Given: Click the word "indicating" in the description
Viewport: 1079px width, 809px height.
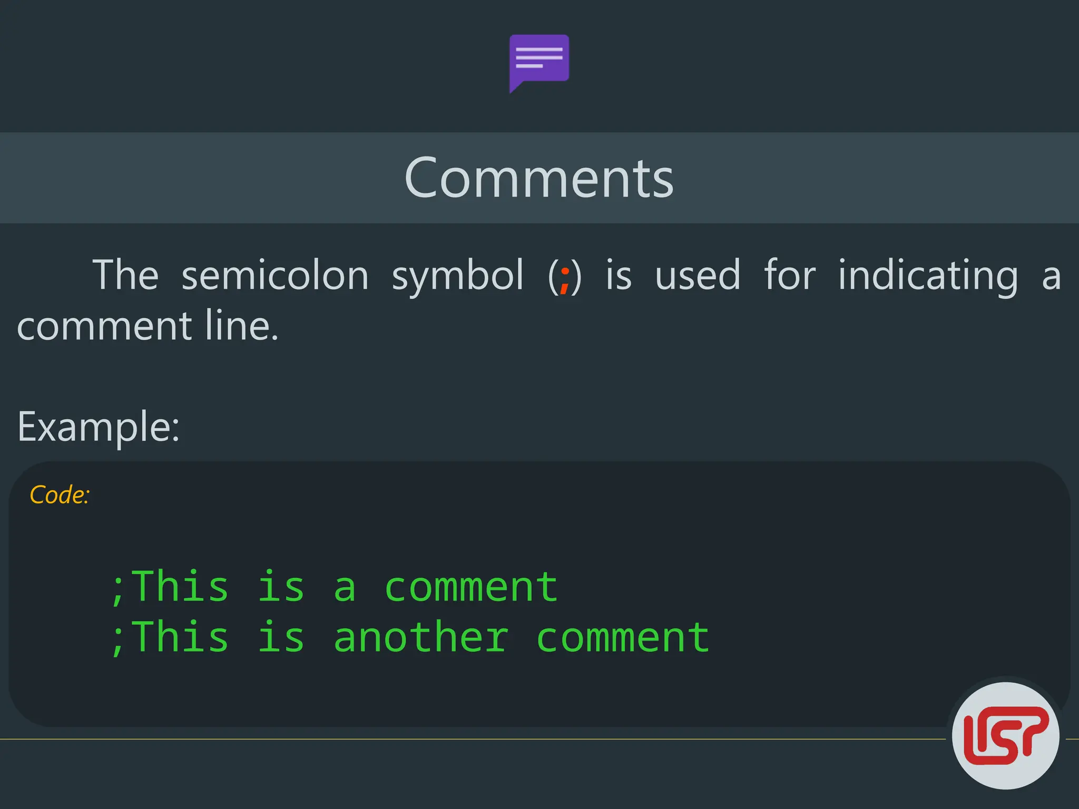Looking at the screenshot, I should pyautogui.click(x=928, y=275).
